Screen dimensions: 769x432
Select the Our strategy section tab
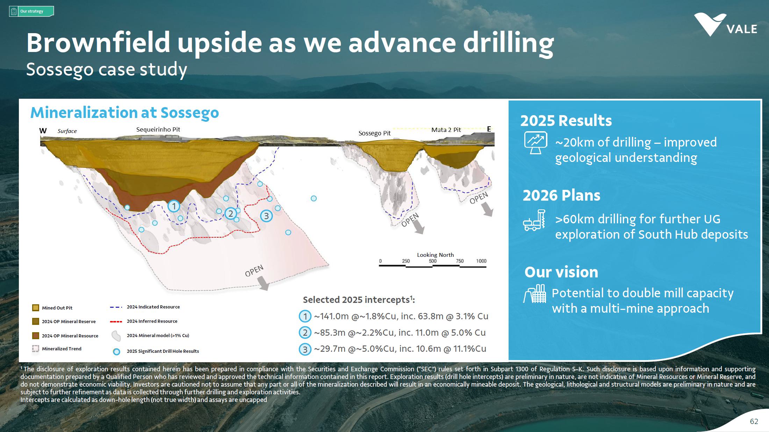pyautogui.click(x=31, y=12)
